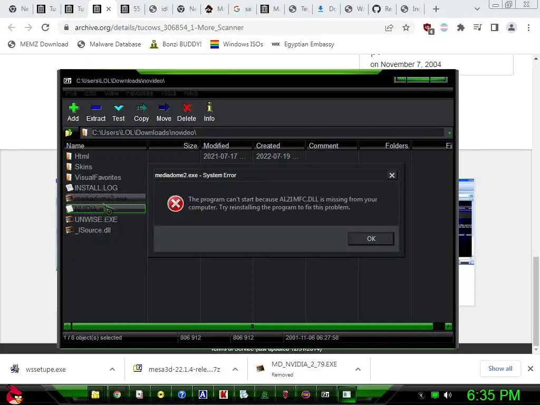This screenshot has width=540, height=405.
Task: Click the Add button in 7-Zip toolbar
Action: 73,112
